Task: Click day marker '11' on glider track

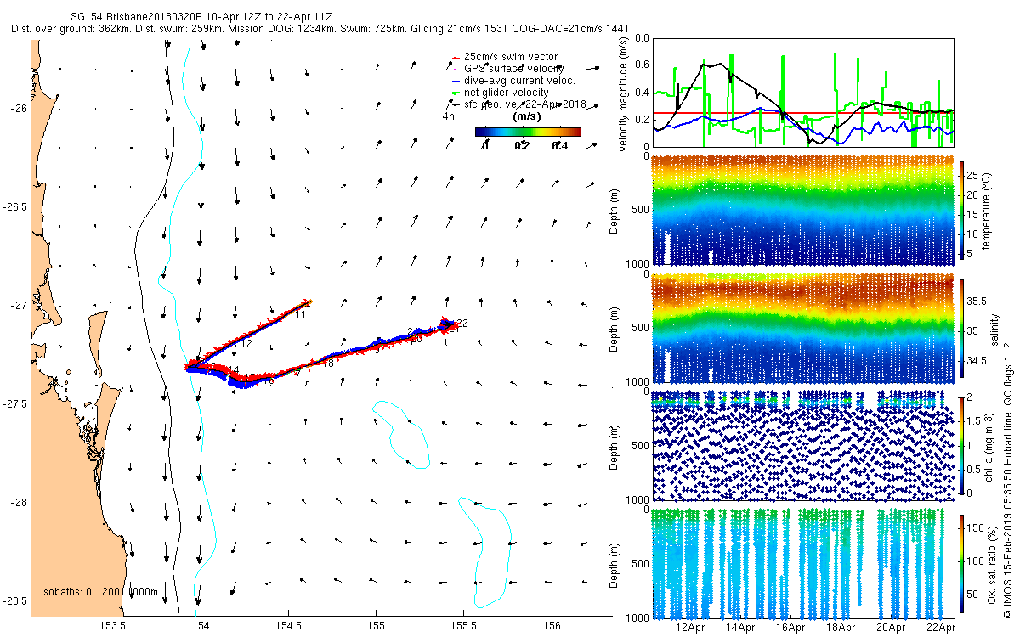Action: [x=301, y=315]
